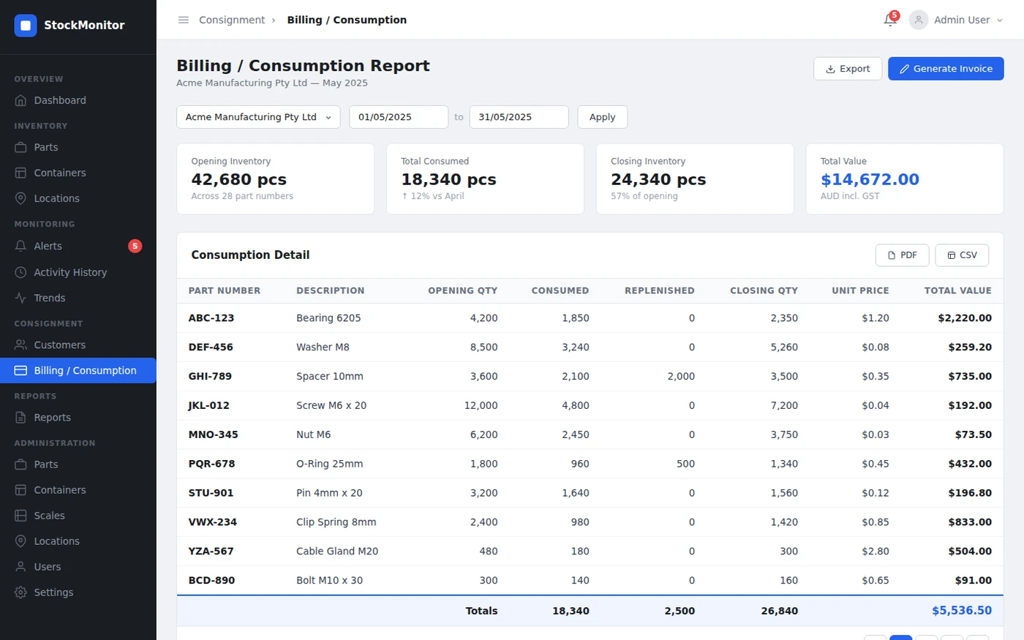This screenshot has width=1024, height=640.
Task: Select part number DEF-456
Action: [211, 347]
